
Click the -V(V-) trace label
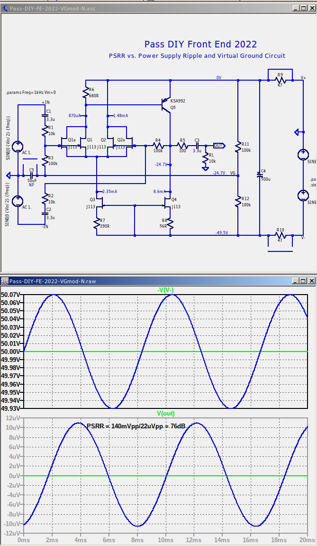point(165,290)
